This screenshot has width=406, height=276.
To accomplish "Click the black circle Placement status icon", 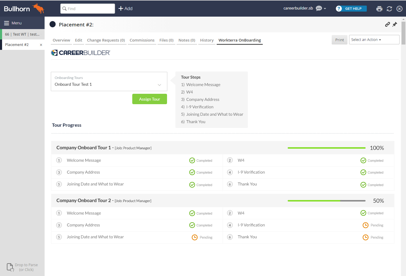I will pyautogui.click(x=53, y=24).
